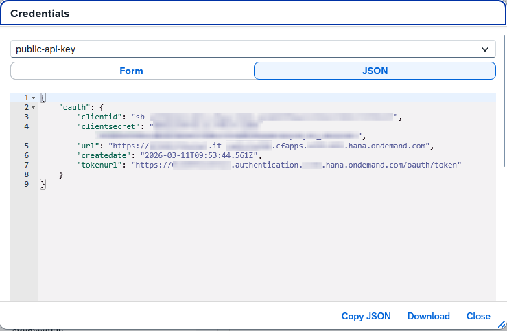Image resolution: width=507 pixels, height=331 pixels.
Task: Close the Credentials dialog
Action: tap(478, 316)
